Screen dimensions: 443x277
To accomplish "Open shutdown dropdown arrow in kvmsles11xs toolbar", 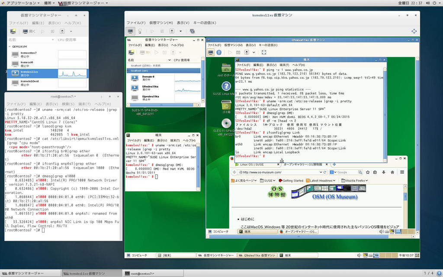I will pyautogui.click(x=180, y=31).
